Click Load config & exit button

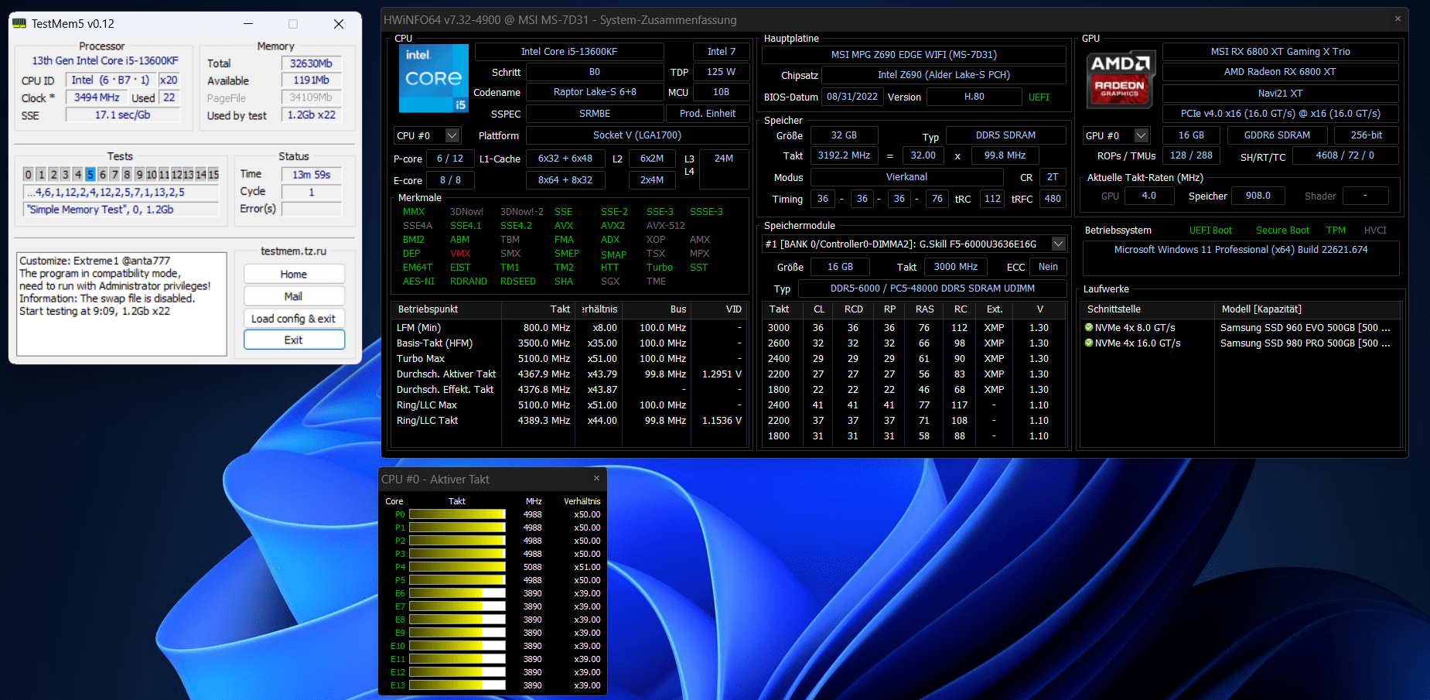tap(294, 319)
